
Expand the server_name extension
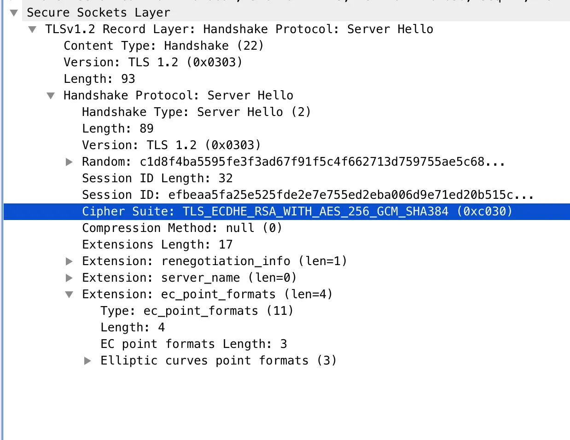tap(69, 278)
